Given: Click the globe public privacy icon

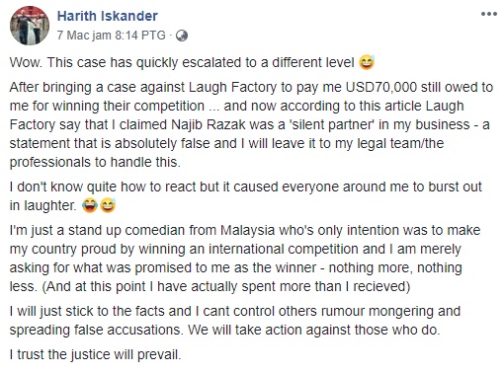Looking at the screenshot, I should point(182,36).
